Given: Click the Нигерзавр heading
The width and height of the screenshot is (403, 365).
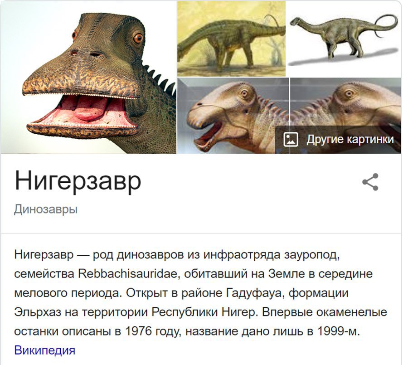Looking at the screenshot, I should [78, 181].
